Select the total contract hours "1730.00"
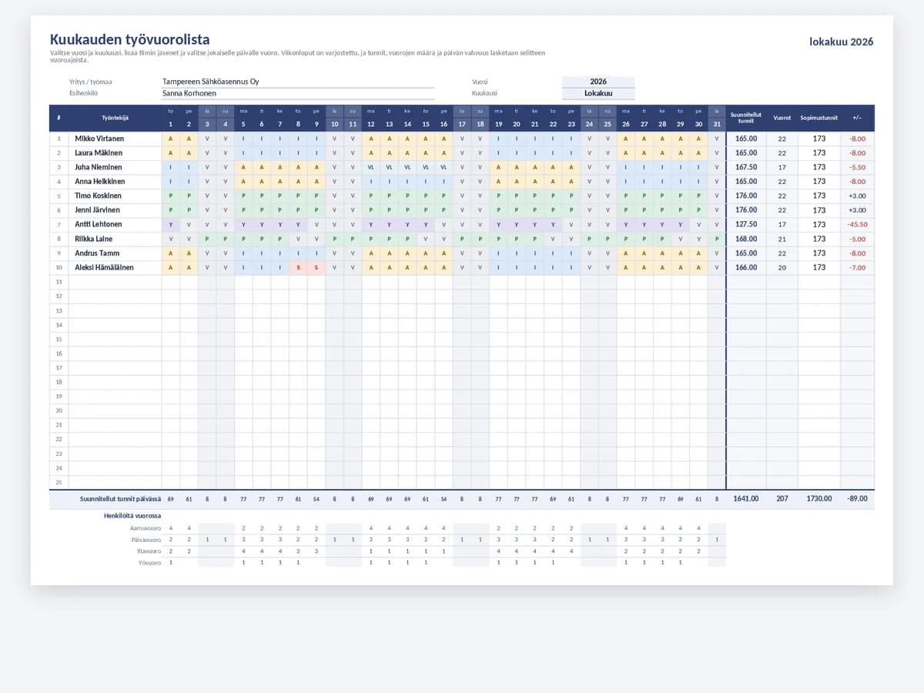The image size is (924, 693). pos(819,499)
